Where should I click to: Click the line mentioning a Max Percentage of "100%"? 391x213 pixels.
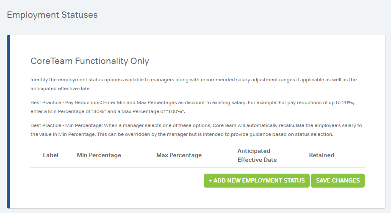(108, 111)
